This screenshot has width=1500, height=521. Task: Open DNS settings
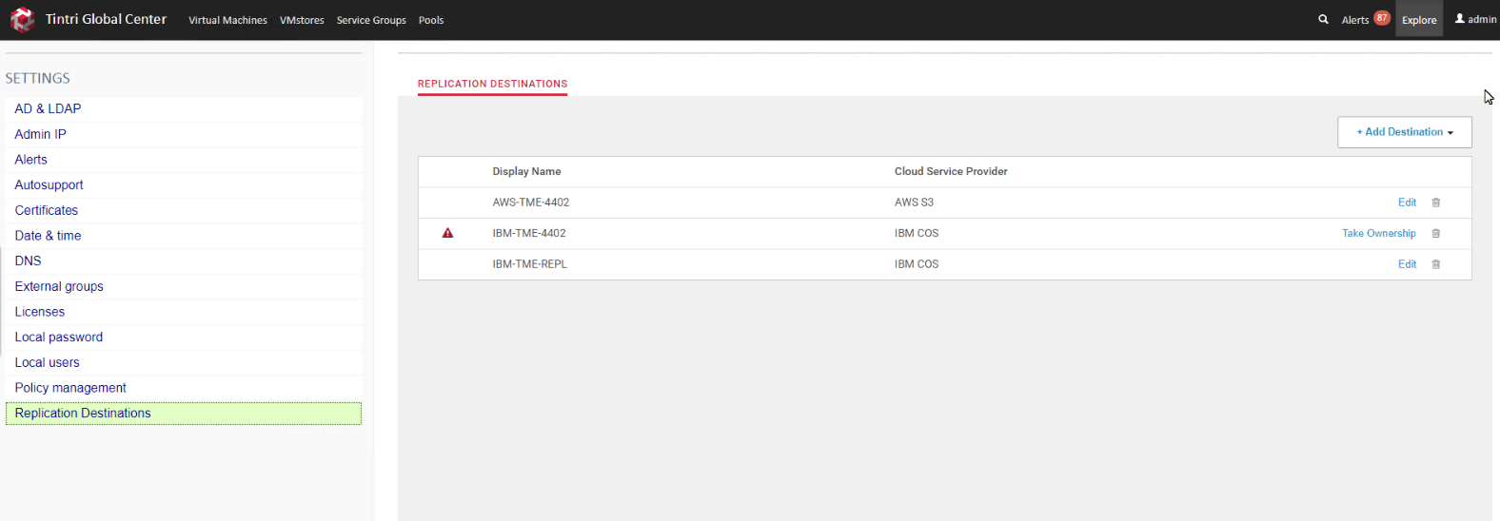pyautogui.click(x=184, y=260)
